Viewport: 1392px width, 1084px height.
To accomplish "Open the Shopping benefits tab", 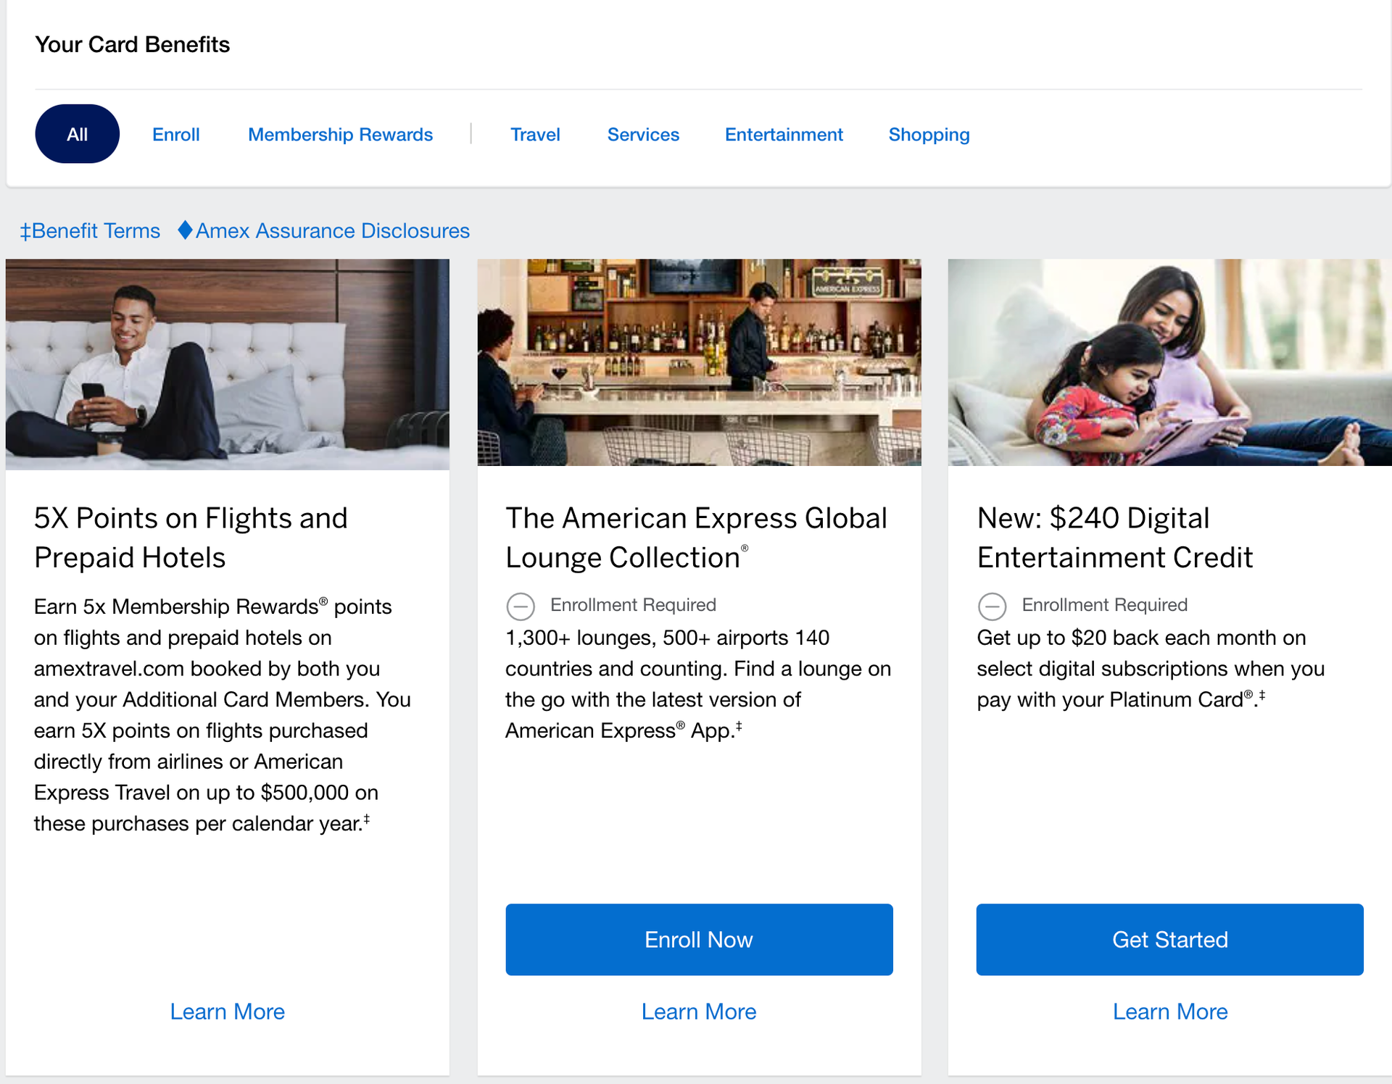I will coord(928,135).
